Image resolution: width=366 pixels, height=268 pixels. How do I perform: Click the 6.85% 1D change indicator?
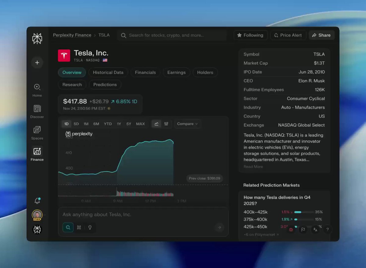tap(124, 101)
